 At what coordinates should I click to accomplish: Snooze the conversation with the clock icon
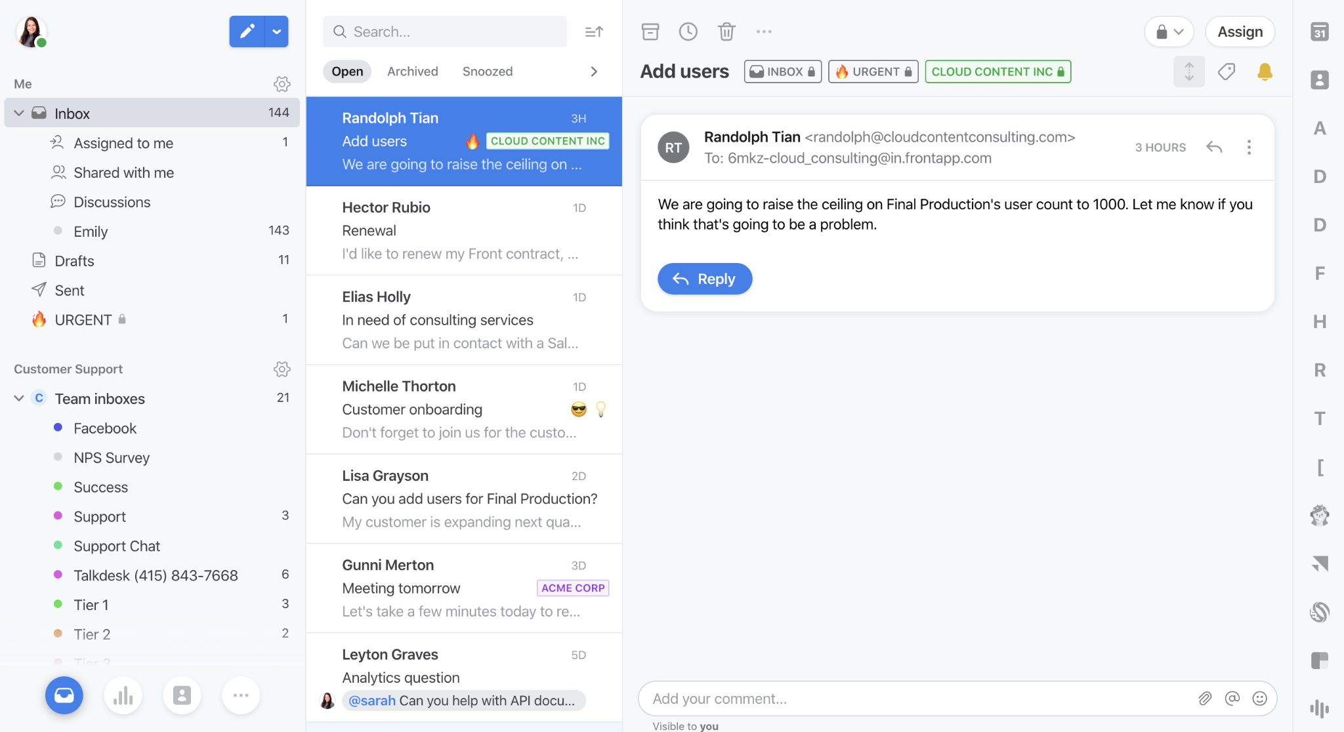tap(688, 31)
